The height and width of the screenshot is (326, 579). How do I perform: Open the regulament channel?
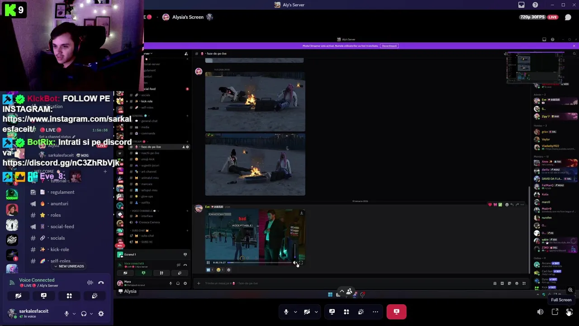(68, 192)
